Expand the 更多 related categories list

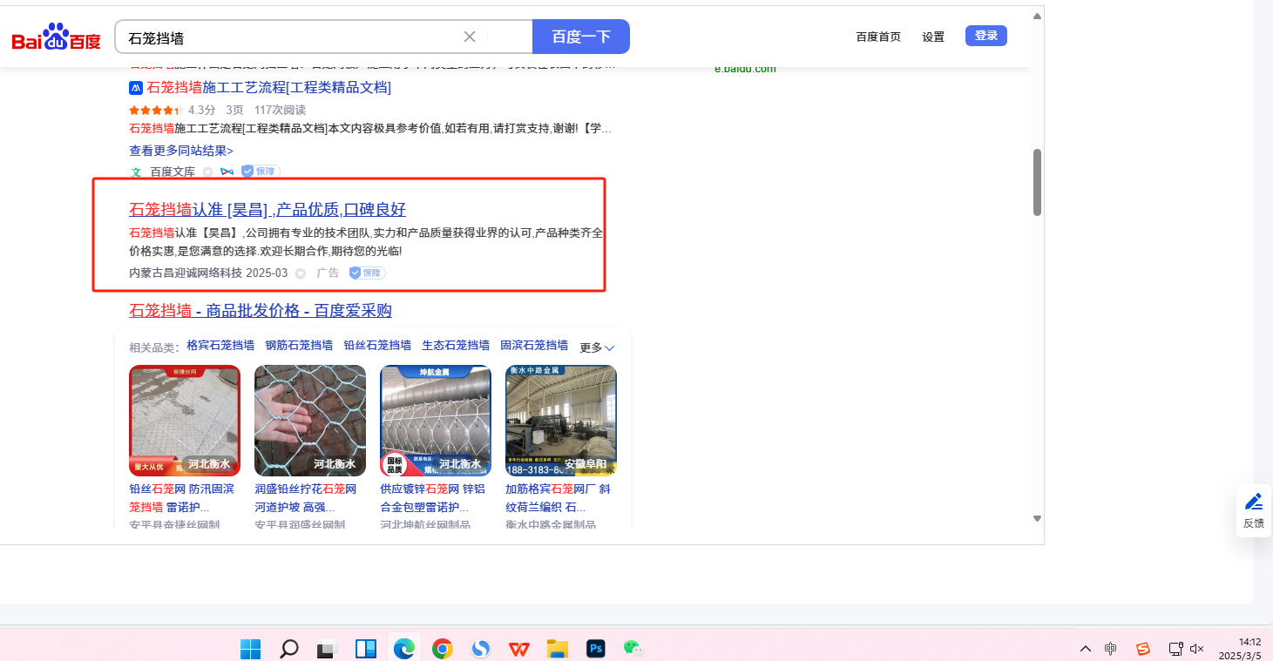tap(597, 347)
